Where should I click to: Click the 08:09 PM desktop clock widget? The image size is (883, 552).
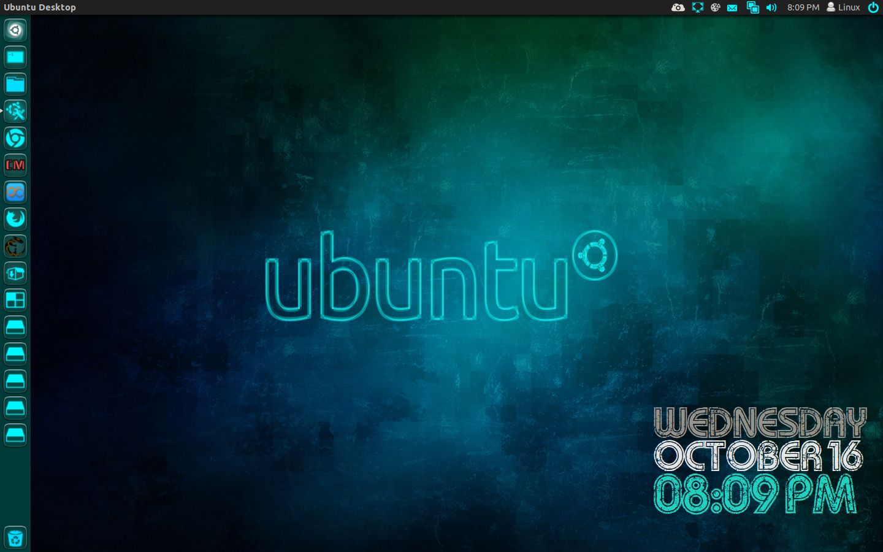(755, 494)
